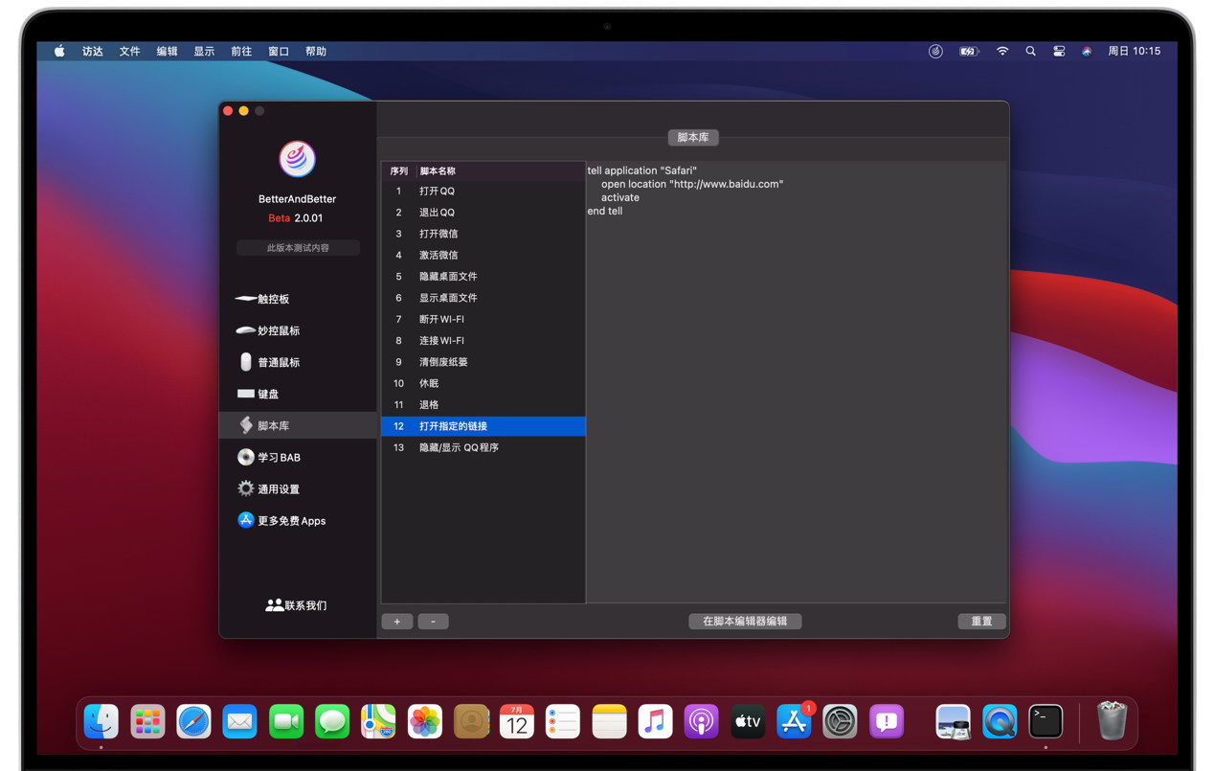Screen dimensions: 1215x771
Task: Add a new script with the + button
Action: pos(396,621)
